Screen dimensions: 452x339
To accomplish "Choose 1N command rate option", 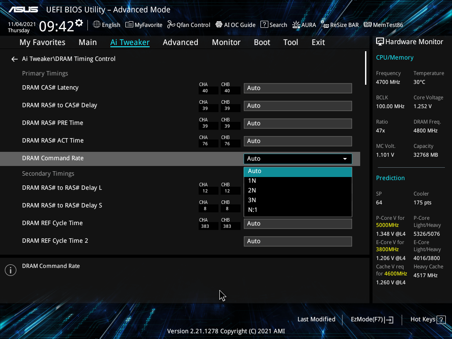I will pyautogui.click(x=298, y=181).
